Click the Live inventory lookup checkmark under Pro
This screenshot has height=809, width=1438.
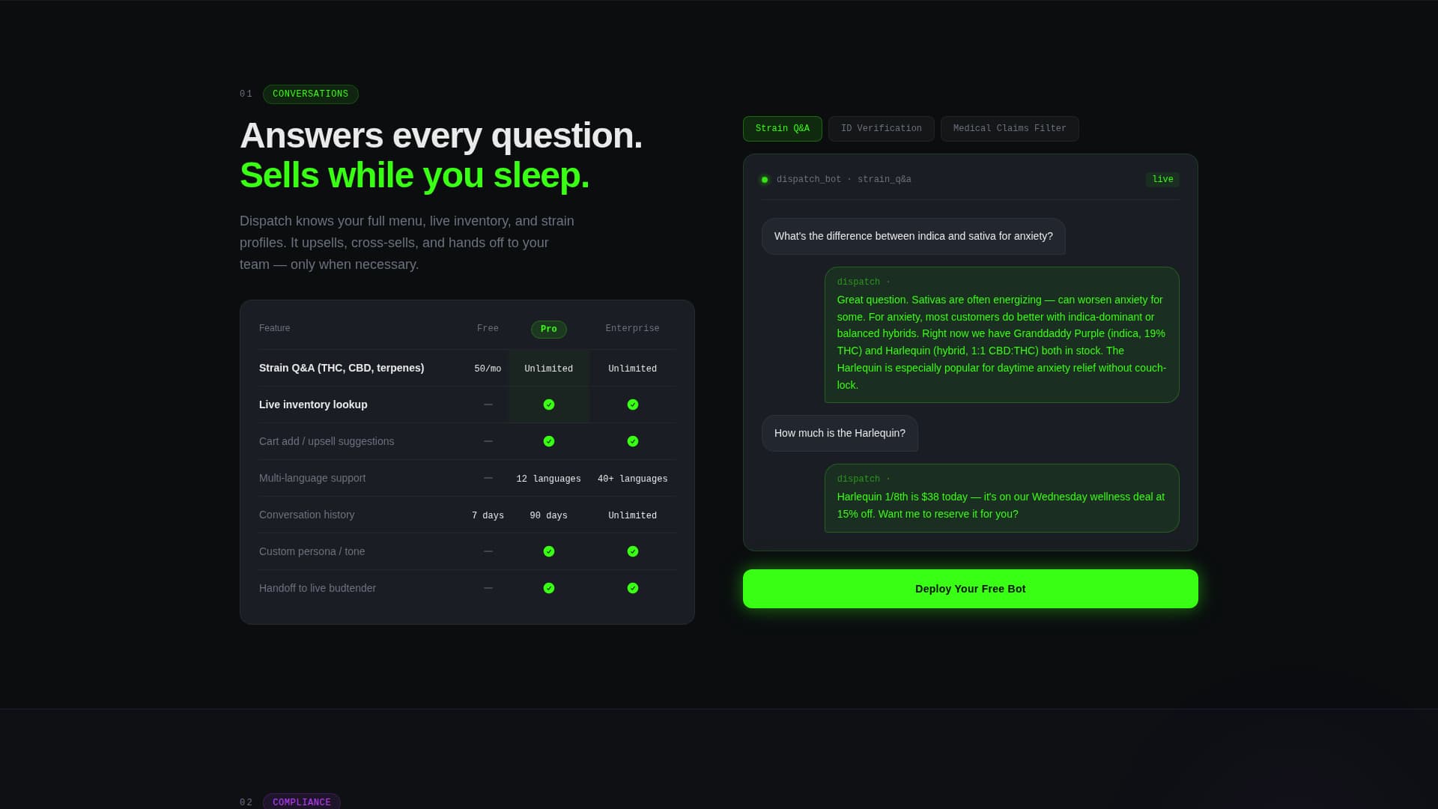(x=549, y=404)
